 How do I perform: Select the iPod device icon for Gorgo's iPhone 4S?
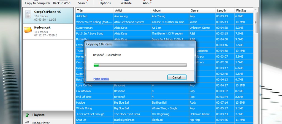tap(28, 14)
